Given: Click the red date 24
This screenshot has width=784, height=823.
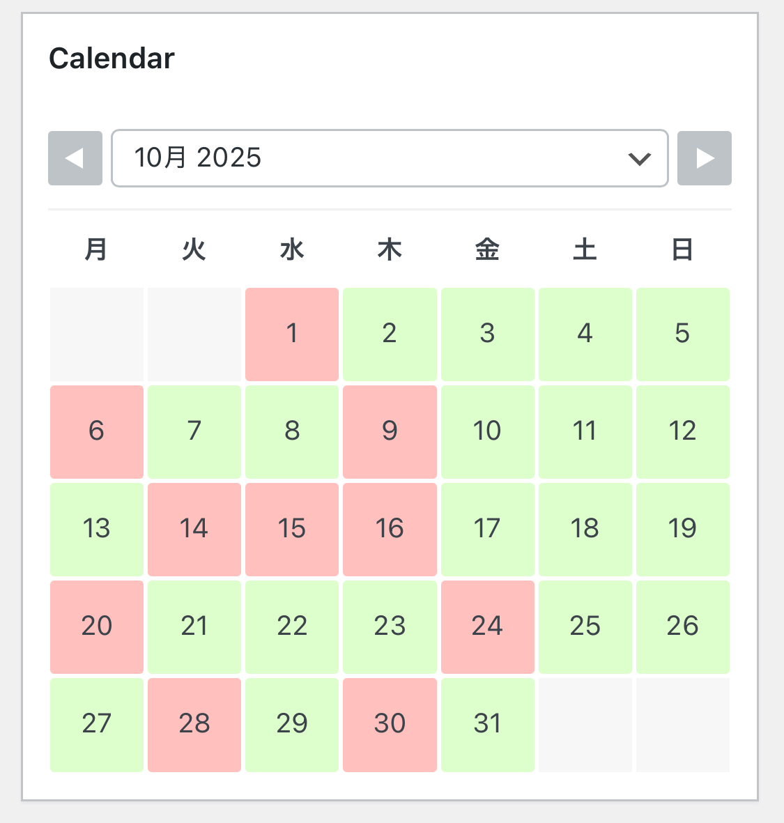Looking at the screenshot, I should click(x=487, y=626).
